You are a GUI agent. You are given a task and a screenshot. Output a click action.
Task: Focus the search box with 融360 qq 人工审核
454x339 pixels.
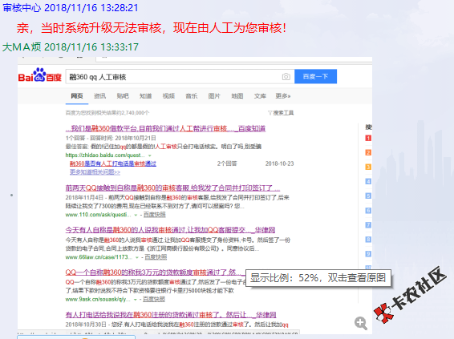(180, 77)
